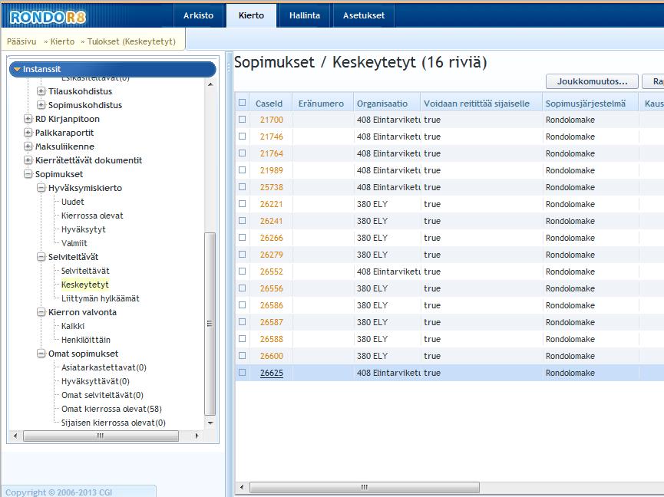Select Kierrossa olevat tree item
The height and width of the screenshot is (497, 664).
tap(92, 216)
